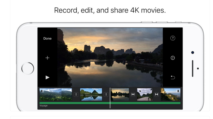Image resolution: width=213 pixels, height=119 pixels.
Task: Click the "Record, edit, and share 4K movies." heading
Action: (110, 10)
